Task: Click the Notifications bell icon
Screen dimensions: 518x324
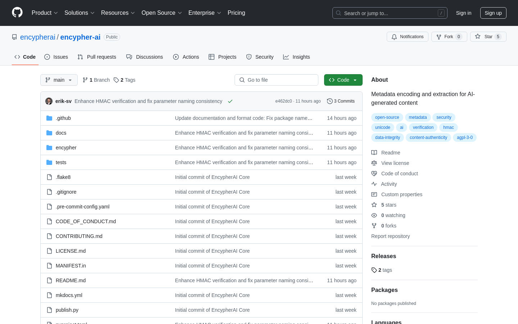Action: click(x=394, y=37)
